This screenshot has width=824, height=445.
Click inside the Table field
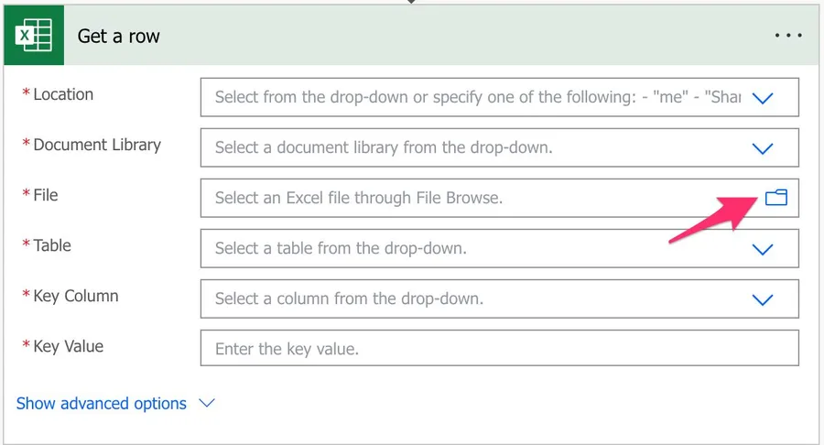click(x=476, y=248)
